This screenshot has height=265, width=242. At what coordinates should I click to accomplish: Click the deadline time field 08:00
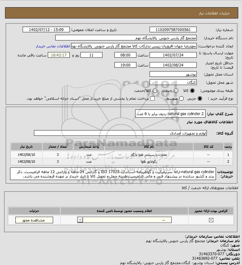coord(125,55)
